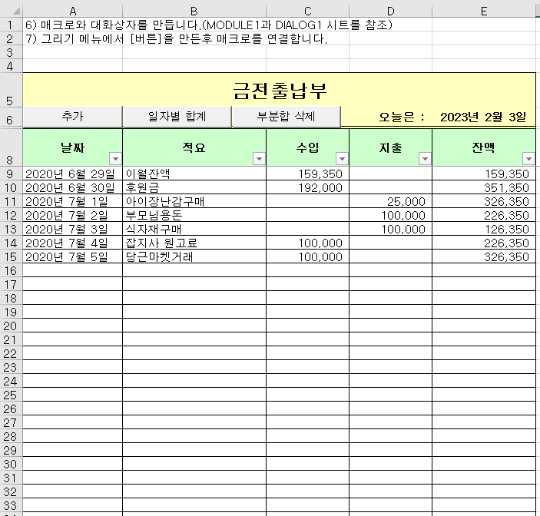Select cell with 2020년 7월 3일
The width and height of the screenshot is (540, 516).
point(73,229)
